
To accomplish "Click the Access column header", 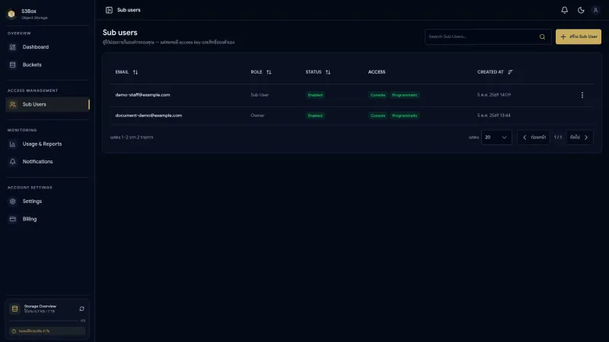I will pyautogui.click(x=376, y=72).
